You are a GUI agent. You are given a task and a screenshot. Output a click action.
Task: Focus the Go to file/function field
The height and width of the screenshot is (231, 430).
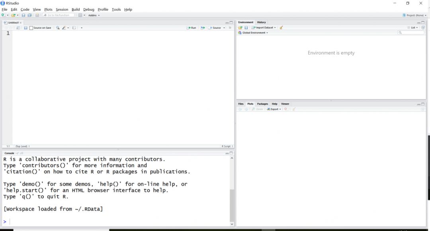[58, 16]
